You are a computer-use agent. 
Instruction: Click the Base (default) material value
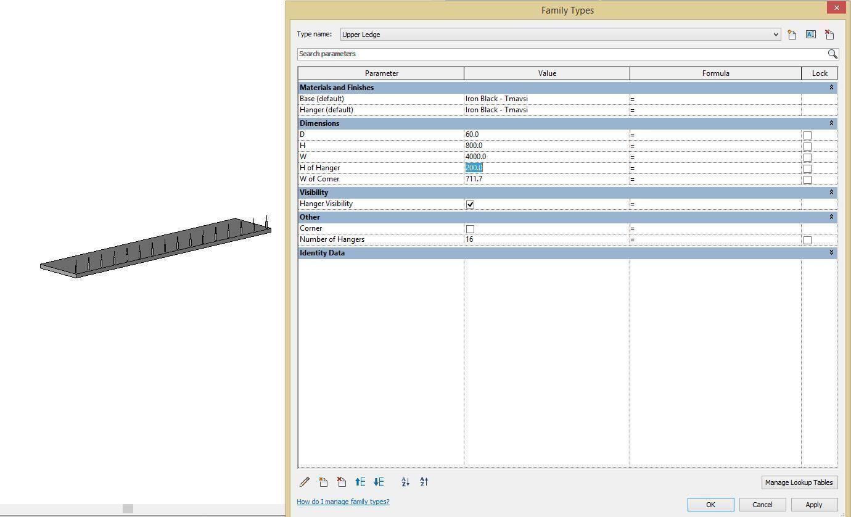point(496,99)
